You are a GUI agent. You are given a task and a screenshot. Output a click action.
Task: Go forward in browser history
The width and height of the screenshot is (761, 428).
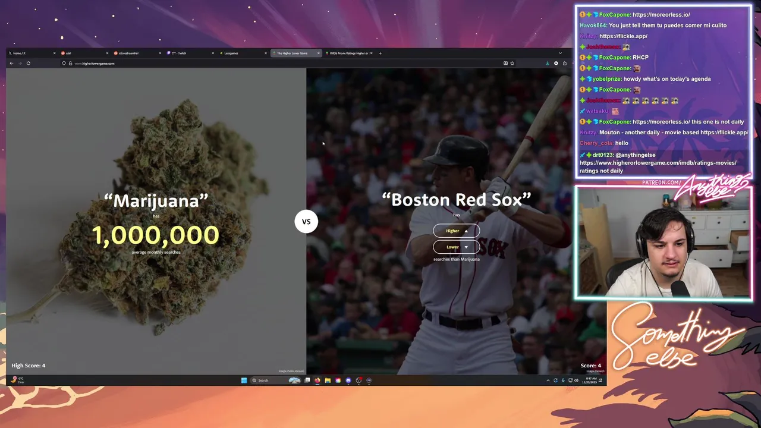point(20,63)
